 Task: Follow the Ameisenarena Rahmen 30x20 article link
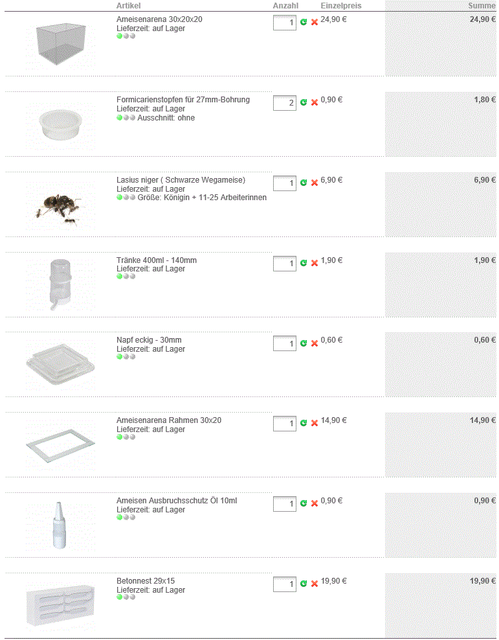(x=168, y=420)
